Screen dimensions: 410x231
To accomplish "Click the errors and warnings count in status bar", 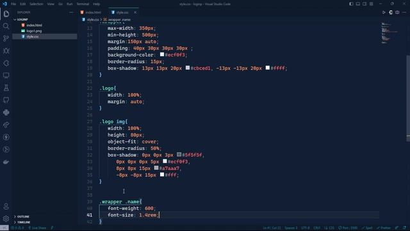I will click(17, 228).
